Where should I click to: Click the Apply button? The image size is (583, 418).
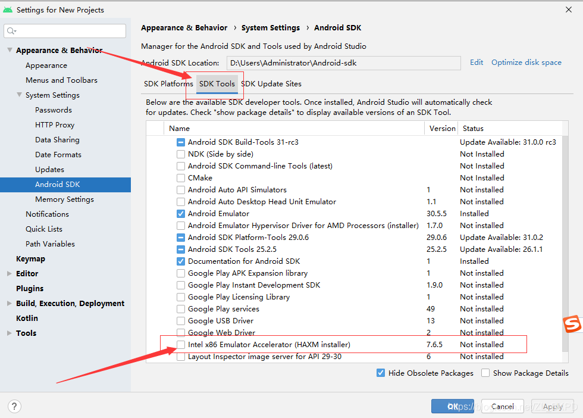pos(553,407)
